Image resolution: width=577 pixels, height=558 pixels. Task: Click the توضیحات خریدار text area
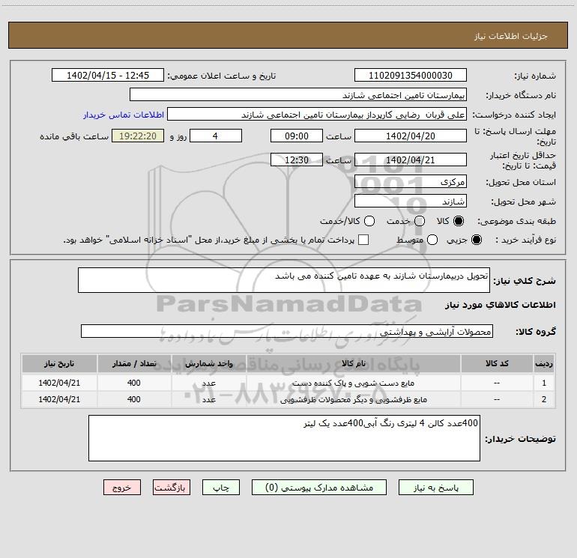284,438
